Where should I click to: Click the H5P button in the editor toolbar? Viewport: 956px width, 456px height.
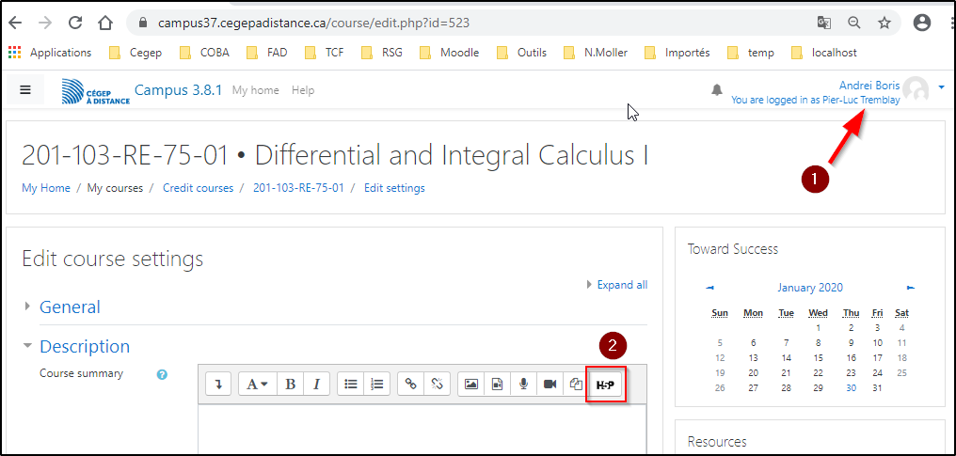click(x=605, y=384)
